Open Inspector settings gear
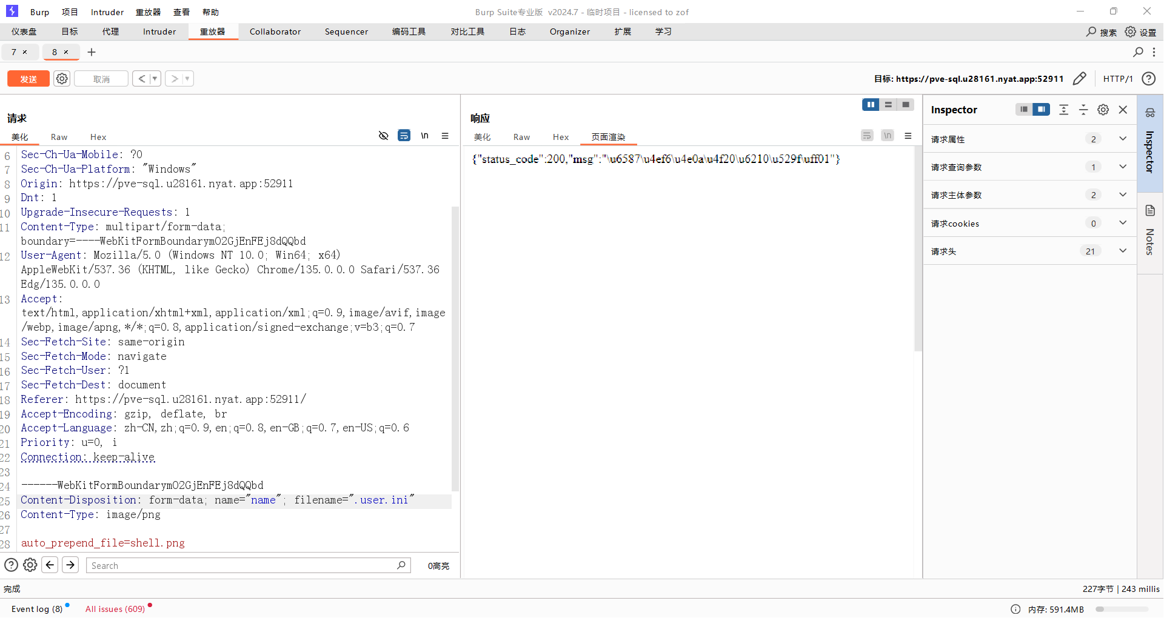The height and width of the screenshot is (618, 1164). point(1103,109)
